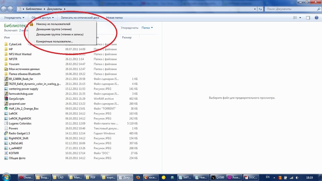Click the volume speaker tray icon
Screen dimensions: 322x181
coord(297,178)
